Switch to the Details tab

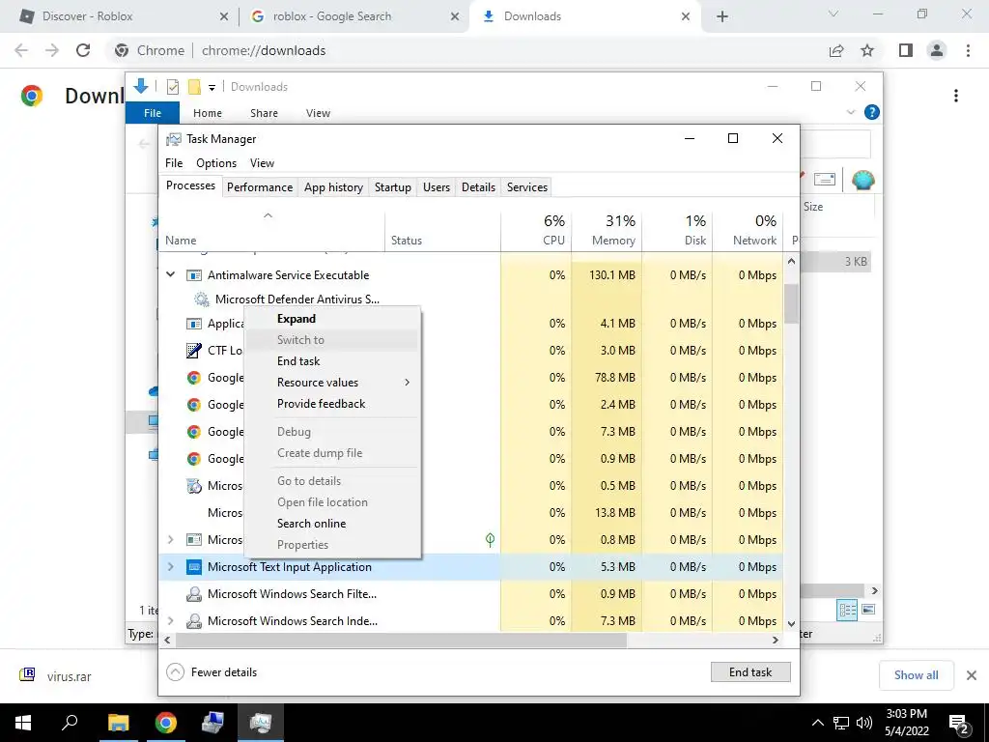pos(479,187)
